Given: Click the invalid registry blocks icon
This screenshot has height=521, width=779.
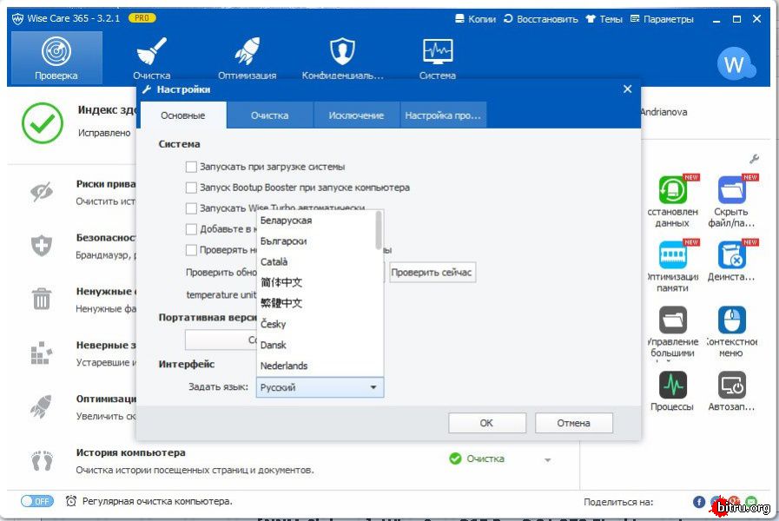Looking at the screenshot, I should (41, 353).
